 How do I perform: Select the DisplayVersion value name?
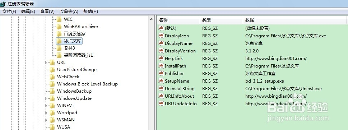coord(180,51)
